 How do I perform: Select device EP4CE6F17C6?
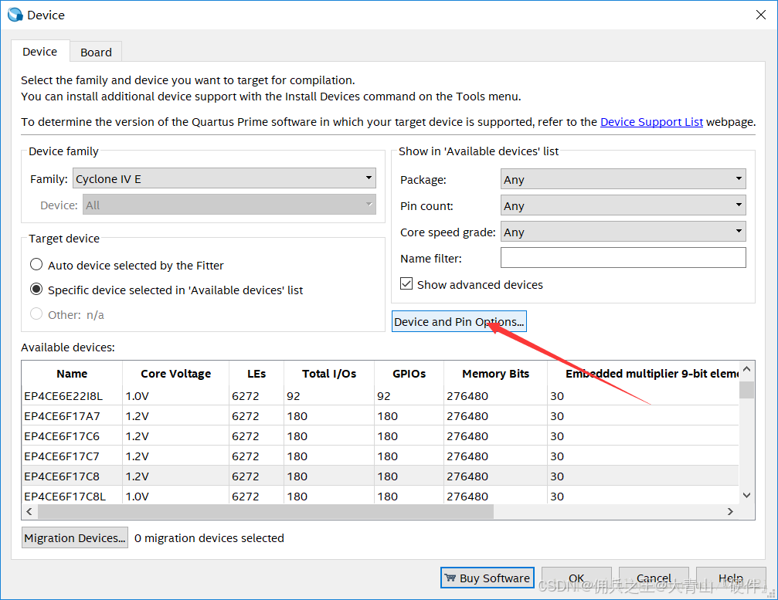click(x=62, y=436)
